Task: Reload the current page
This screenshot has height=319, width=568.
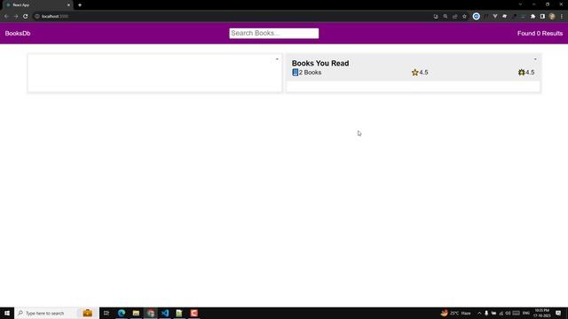Action: [x=26, y=16]
